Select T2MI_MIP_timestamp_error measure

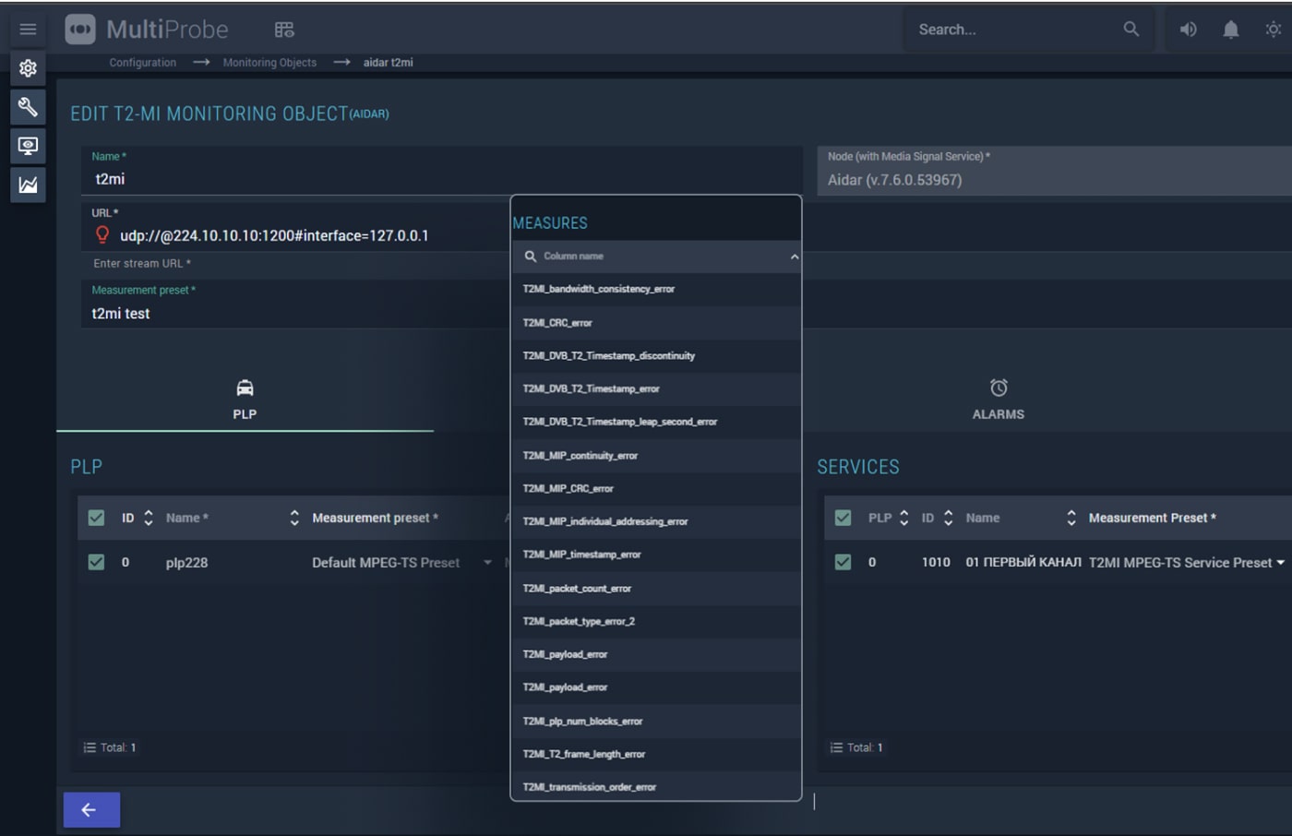pyautogui.click(x=656, y=555)
